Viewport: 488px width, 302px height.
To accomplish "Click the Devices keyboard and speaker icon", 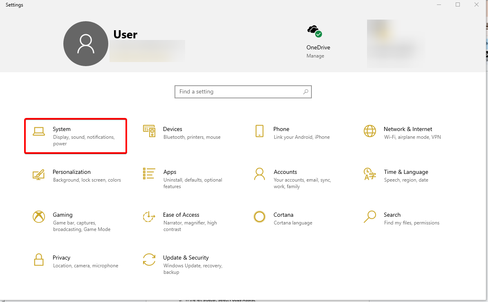I will point(149,131).
